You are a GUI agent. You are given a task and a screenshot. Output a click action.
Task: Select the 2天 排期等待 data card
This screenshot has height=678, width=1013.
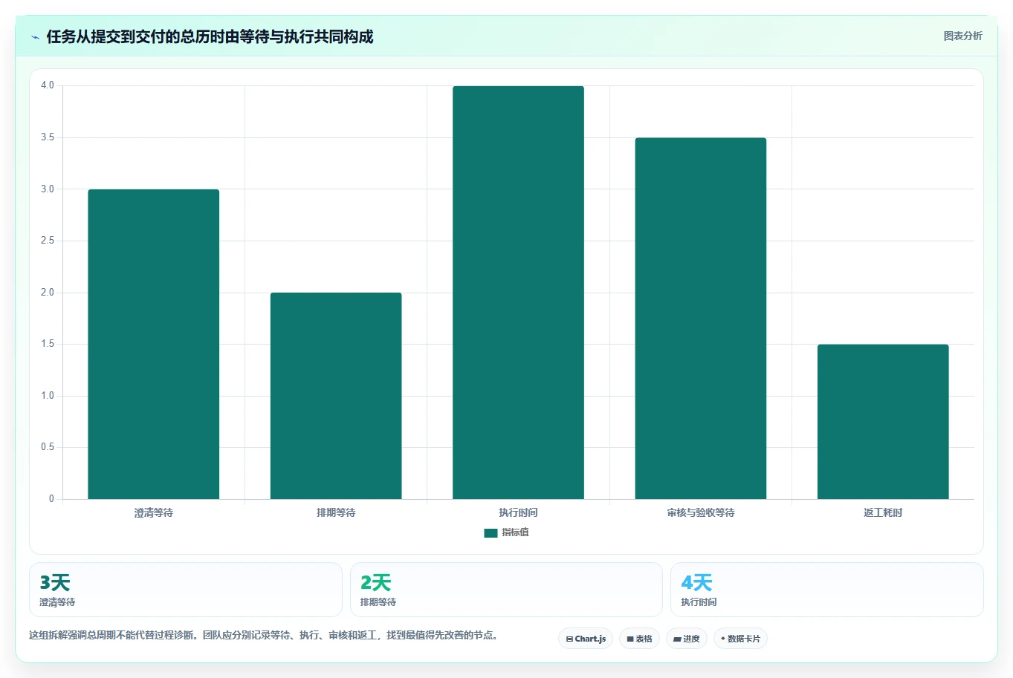[506, 590]
